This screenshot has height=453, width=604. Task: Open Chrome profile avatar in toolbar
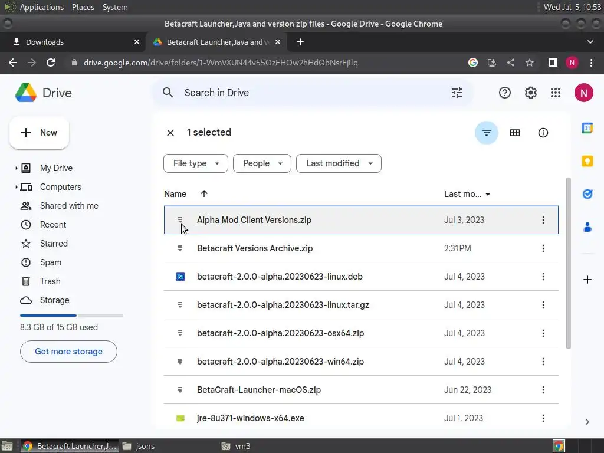(x=572, y=63)
